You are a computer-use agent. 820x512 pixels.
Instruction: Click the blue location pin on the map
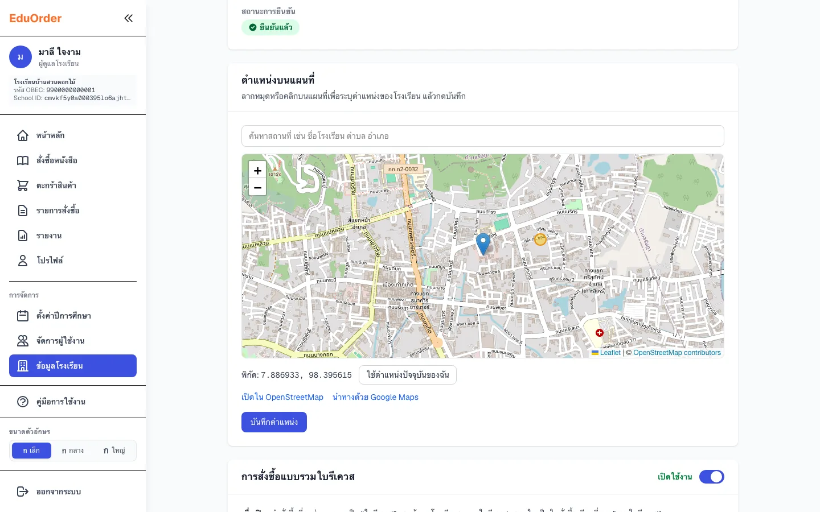coord(483,243)
